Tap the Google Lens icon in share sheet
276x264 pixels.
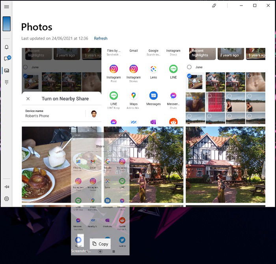click(153, 69)
